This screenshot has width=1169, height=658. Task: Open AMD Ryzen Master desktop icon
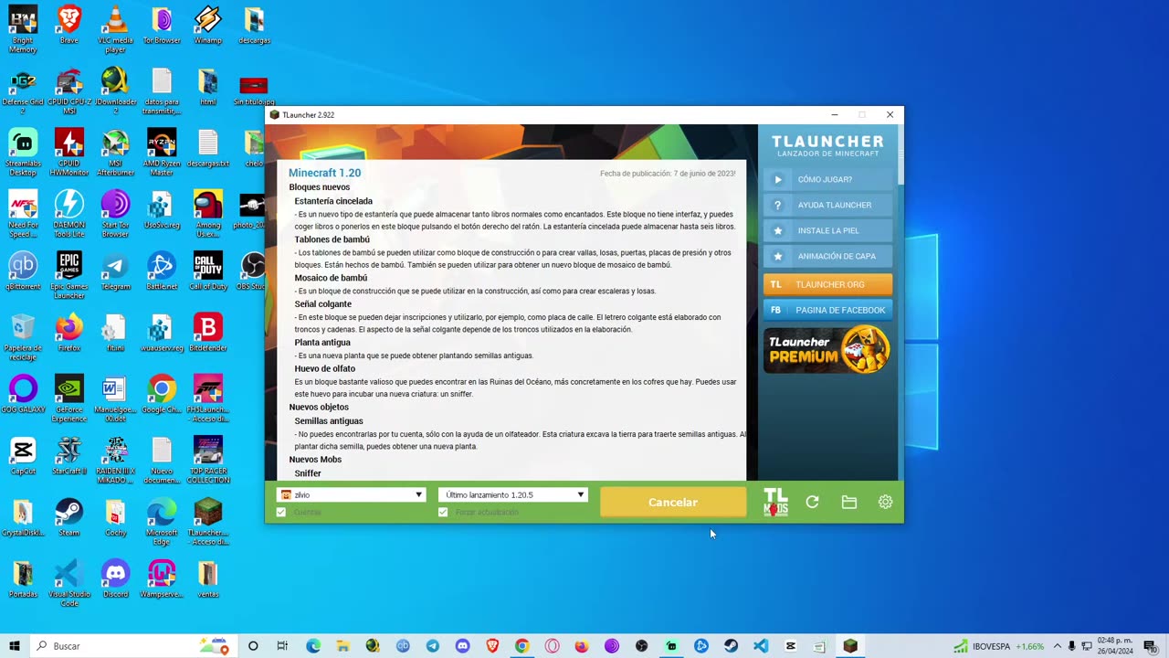pos(162,152)
